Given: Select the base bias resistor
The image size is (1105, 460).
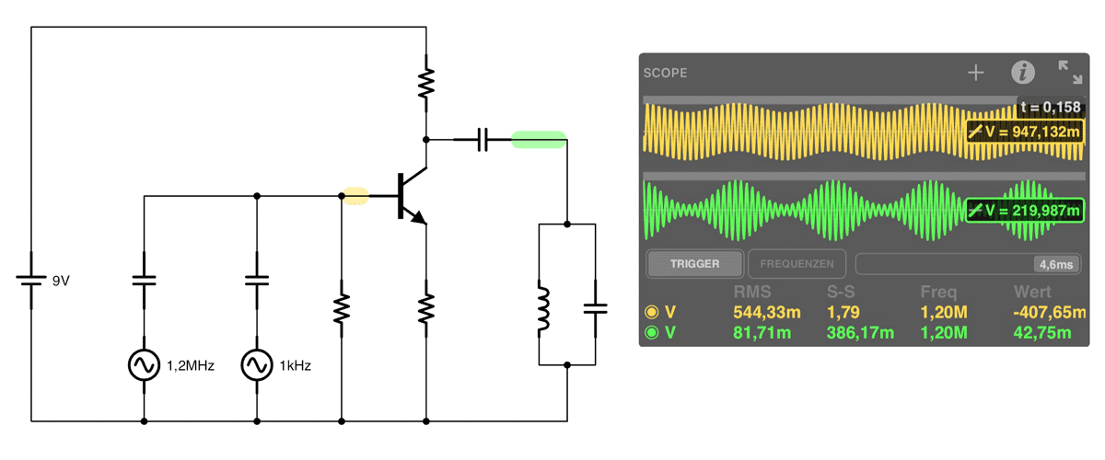Looking at the screenshot, I should point(342,308).
